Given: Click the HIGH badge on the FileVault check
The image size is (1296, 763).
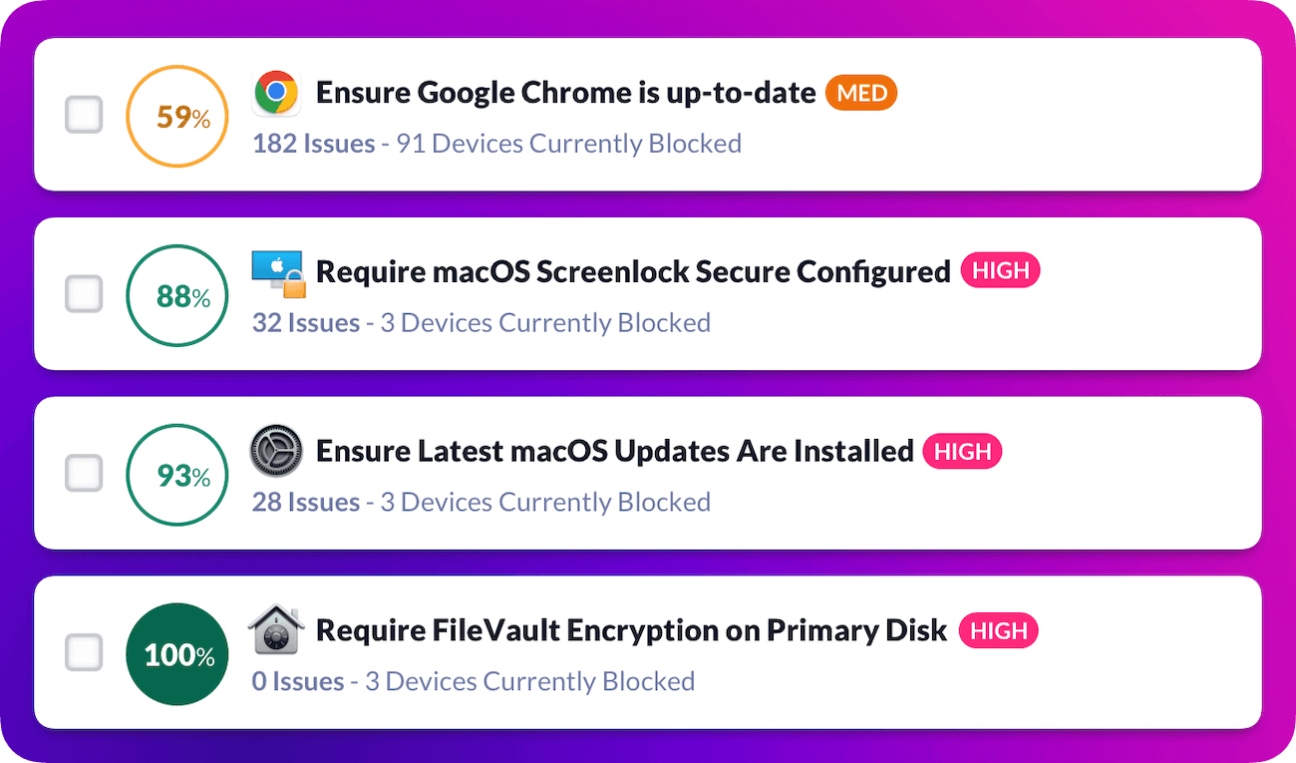Looking at the screenshot, I should click(998, 630).
